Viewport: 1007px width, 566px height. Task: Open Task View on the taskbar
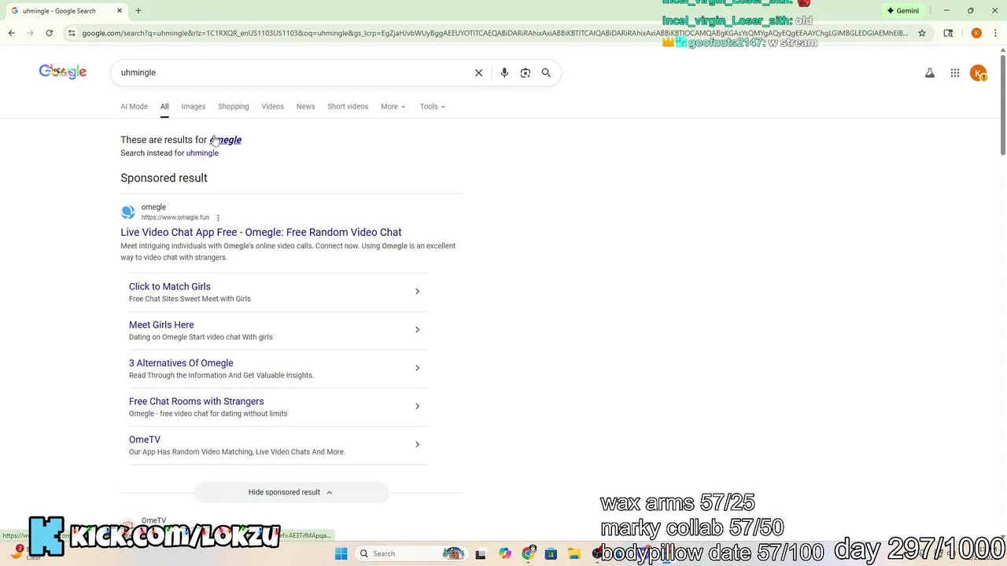coord(481,553)
